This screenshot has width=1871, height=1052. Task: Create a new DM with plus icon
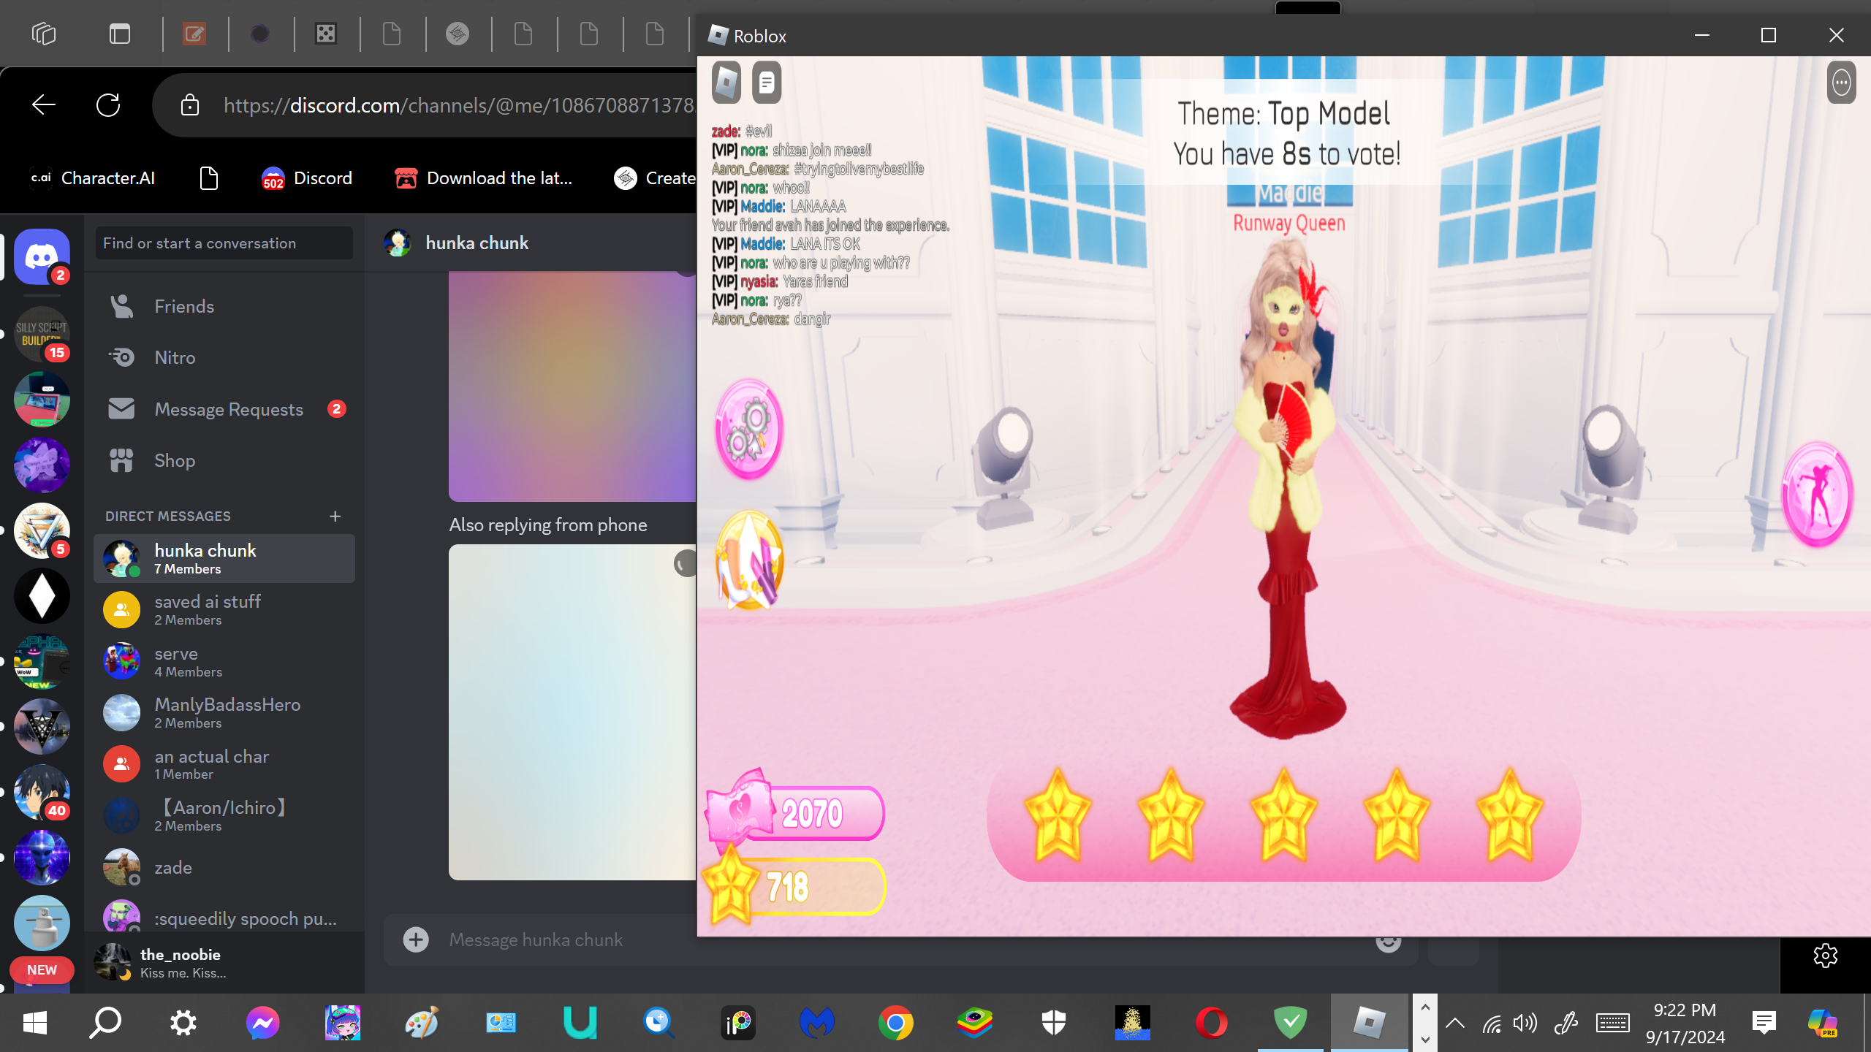335,517
